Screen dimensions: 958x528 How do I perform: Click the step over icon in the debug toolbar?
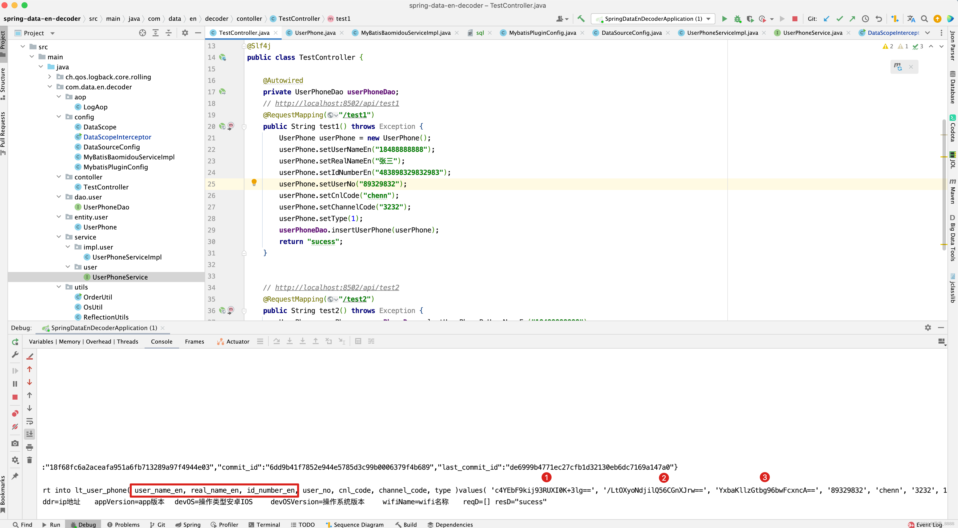click(x=277, y=341)
